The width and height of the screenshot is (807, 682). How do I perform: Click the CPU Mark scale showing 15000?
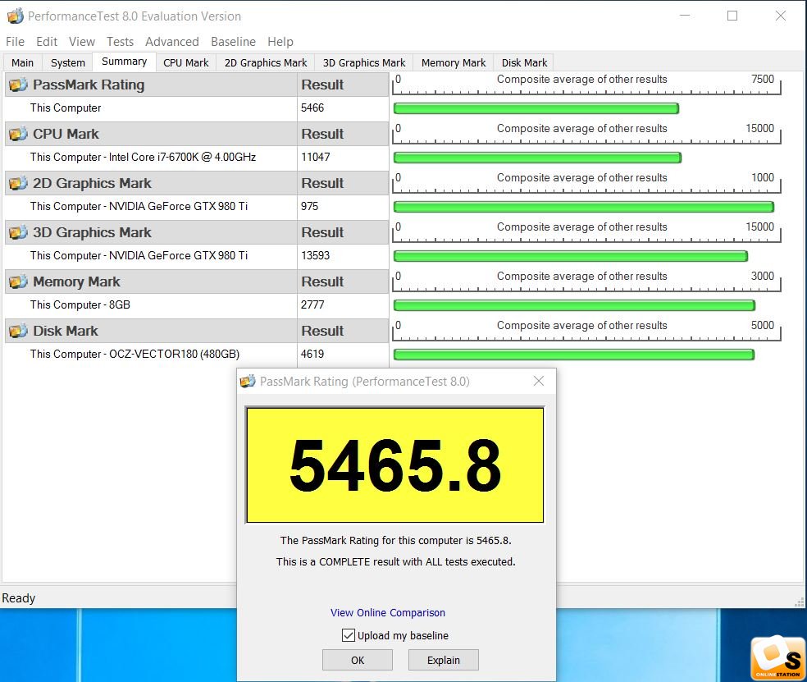tap(586, 134)
